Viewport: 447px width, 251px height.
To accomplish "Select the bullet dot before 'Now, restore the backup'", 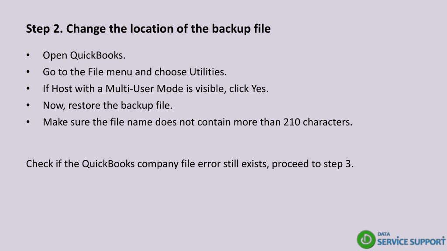I will [28, 105].
